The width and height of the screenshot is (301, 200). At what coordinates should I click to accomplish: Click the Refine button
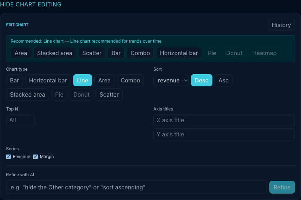coord(282,187)
